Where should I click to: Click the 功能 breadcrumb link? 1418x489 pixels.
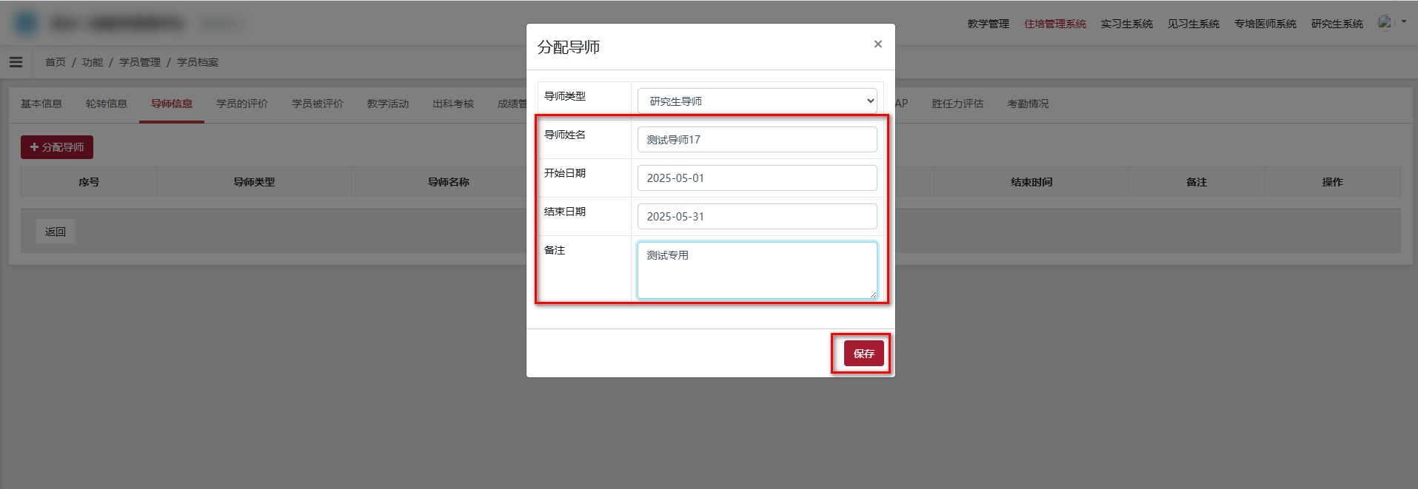93,62
